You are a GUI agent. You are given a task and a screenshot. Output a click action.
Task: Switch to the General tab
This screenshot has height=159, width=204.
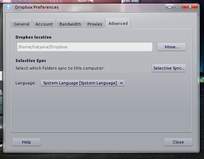coord(21,24)
